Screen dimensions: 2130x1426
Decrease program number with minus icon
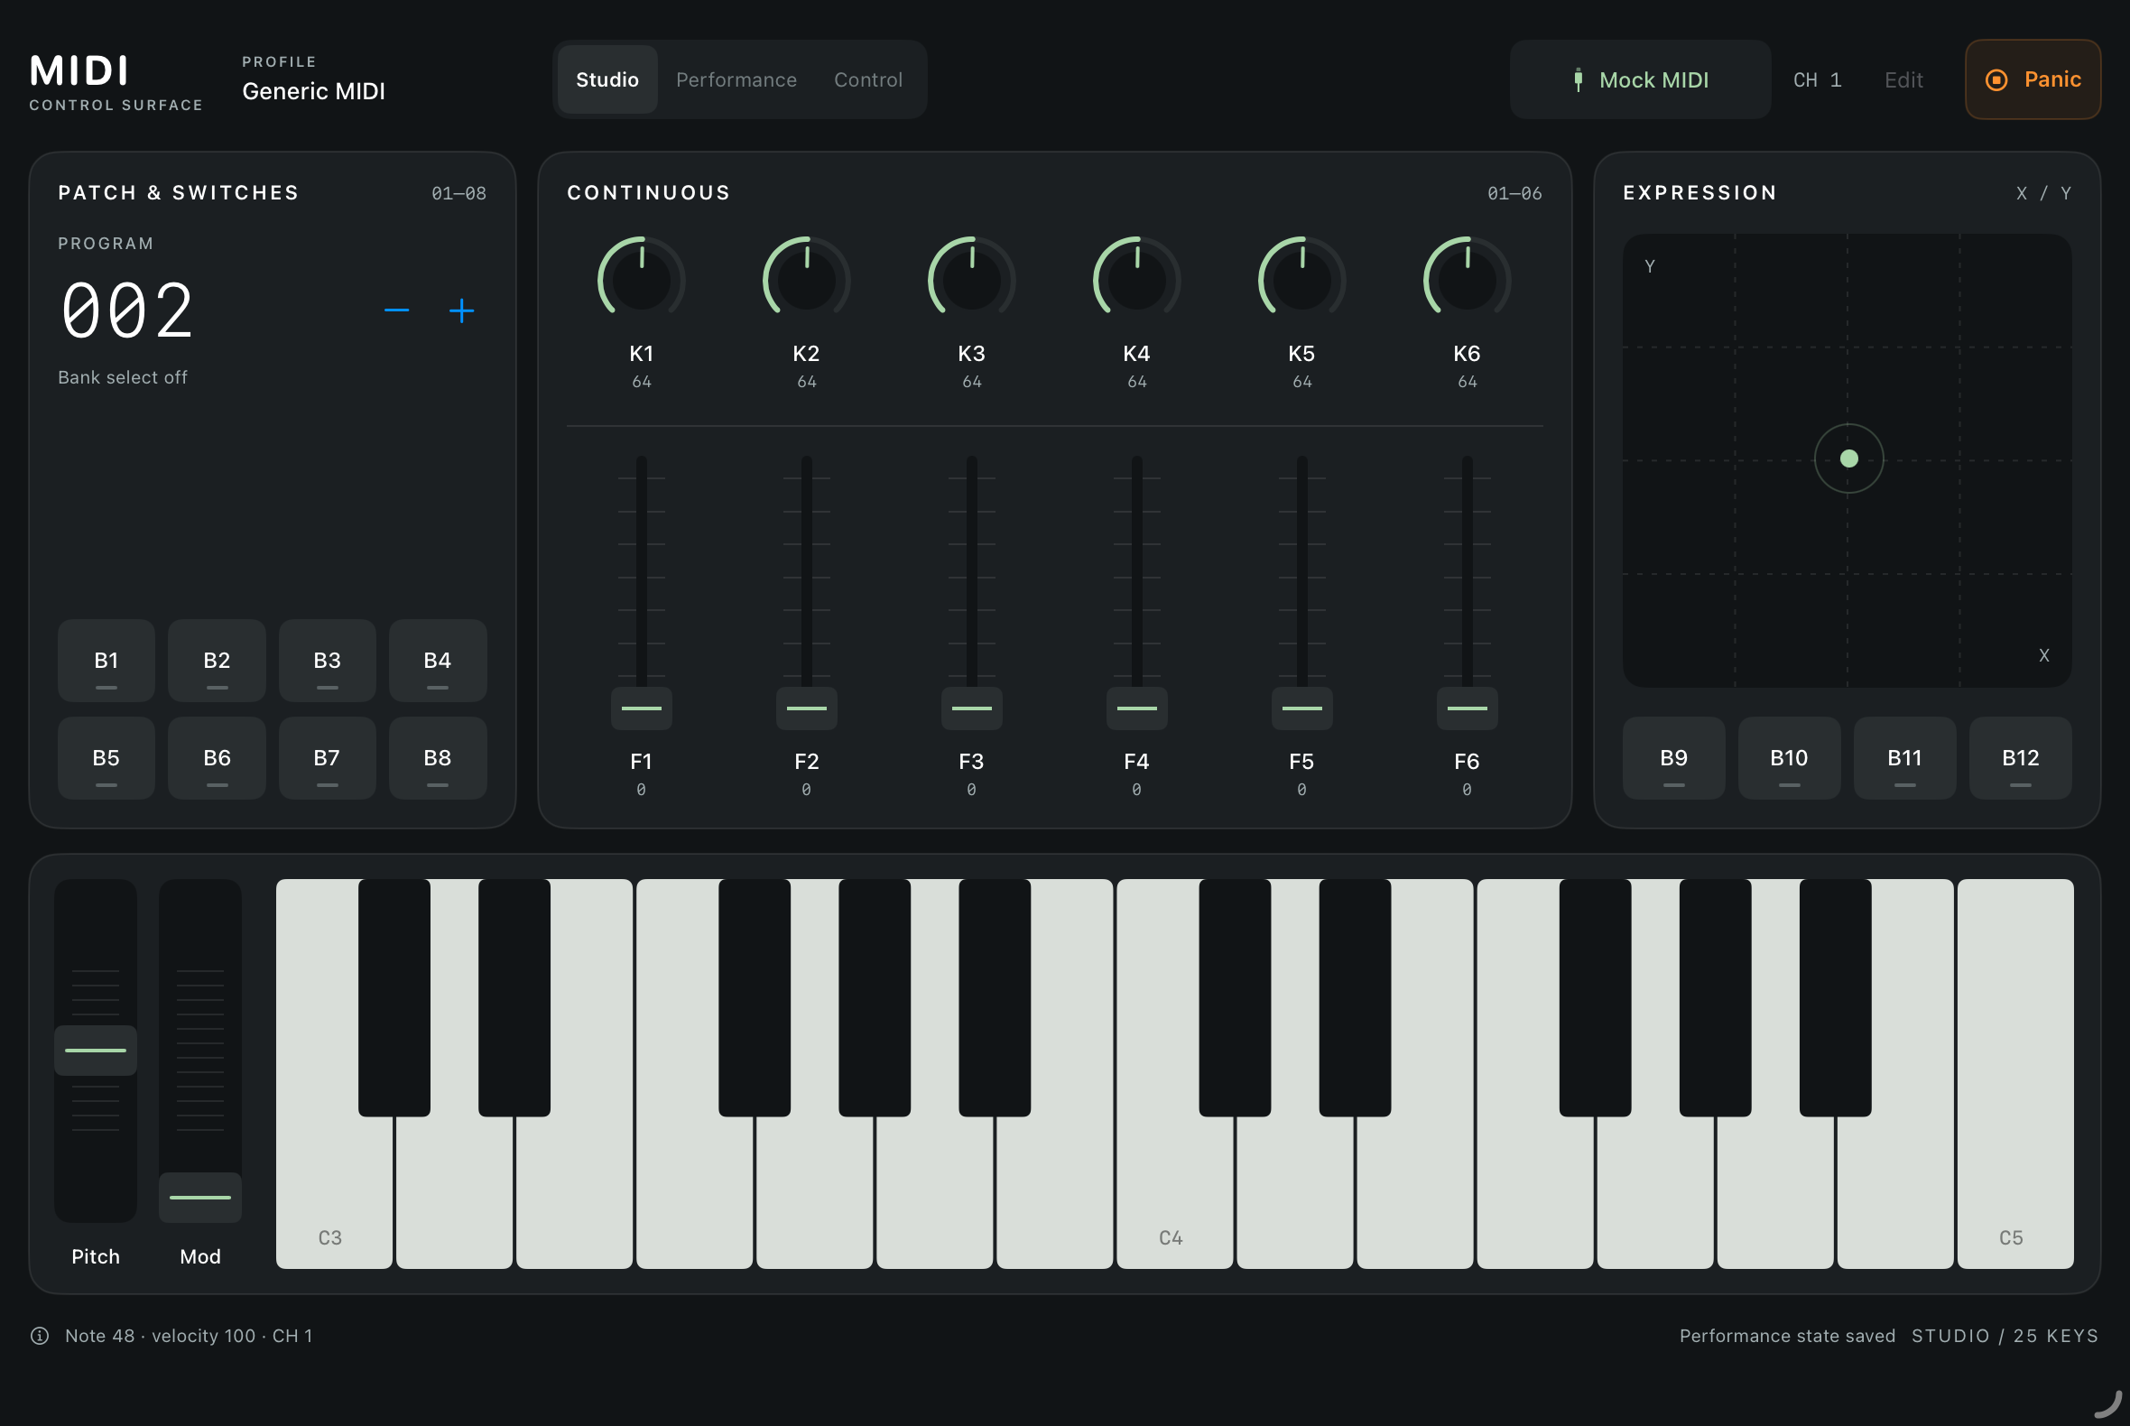pos(396,311)
